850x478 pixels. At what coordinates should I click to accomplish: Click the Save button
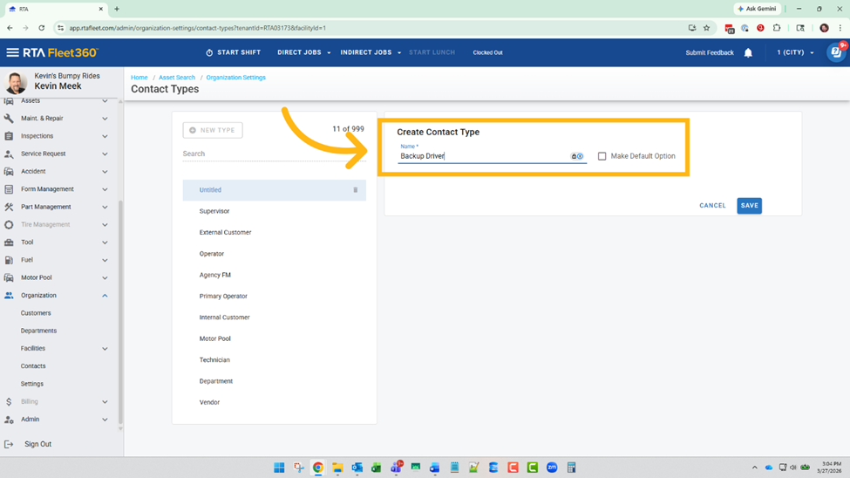point(749,206)
